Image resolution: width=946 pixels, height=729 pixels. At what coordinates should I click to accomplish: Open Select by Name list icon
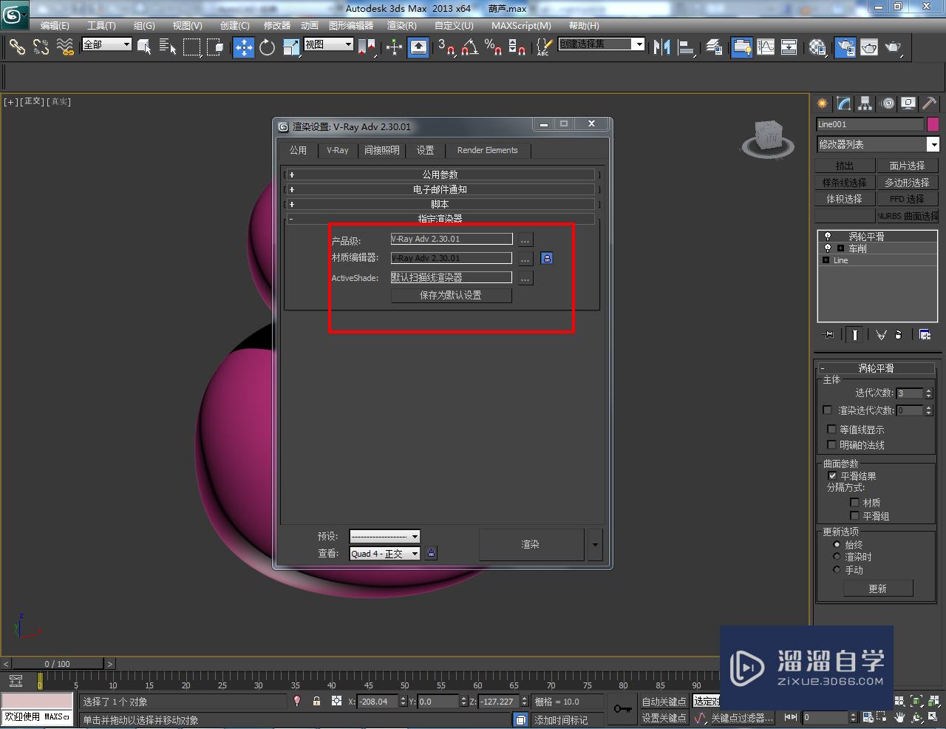click(x=168, y=47)
